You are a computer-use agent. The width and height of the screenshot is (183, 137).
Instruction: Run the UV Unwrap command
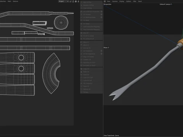90,14
